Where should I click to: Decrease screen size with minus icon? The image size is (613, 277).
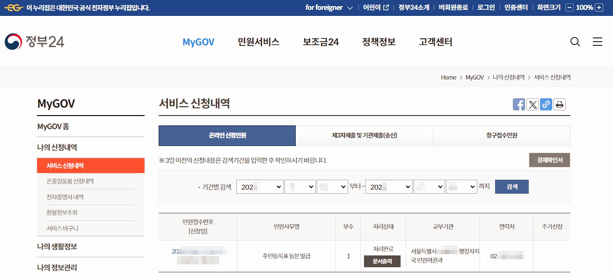tap(569, 7)
